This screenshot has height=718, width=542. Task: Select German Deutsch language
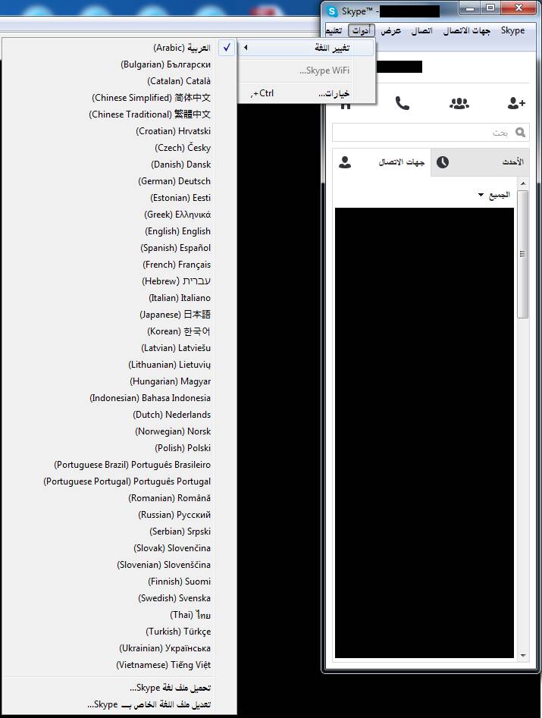(119, 181)
